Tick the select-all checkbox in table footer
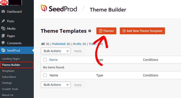This screenshot has height=98, width=181. pos(45,75)
